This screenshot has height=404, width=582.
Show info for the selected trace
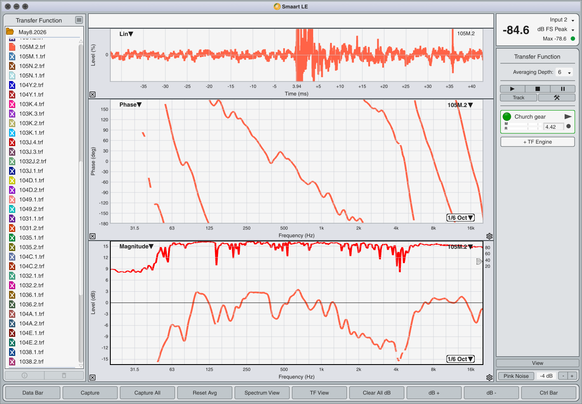pos(24,375)
